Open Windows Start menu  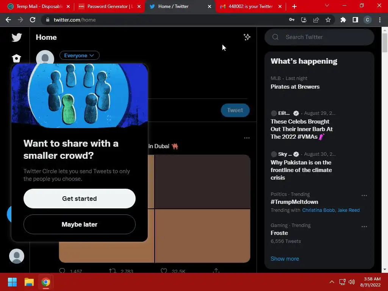click(12, 282)
